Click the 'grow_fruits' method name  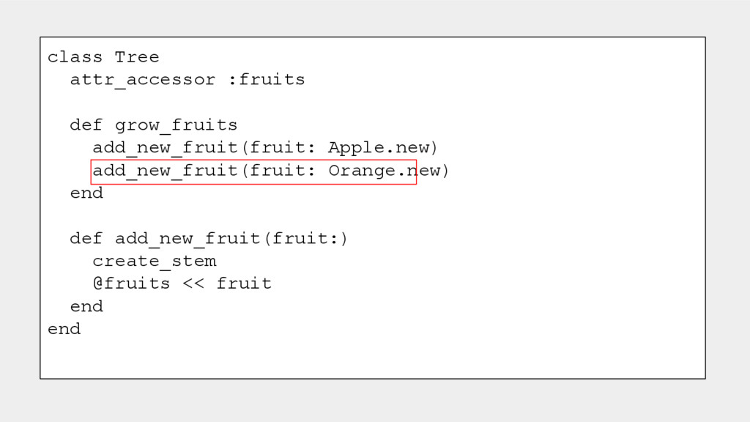[176, 125]
